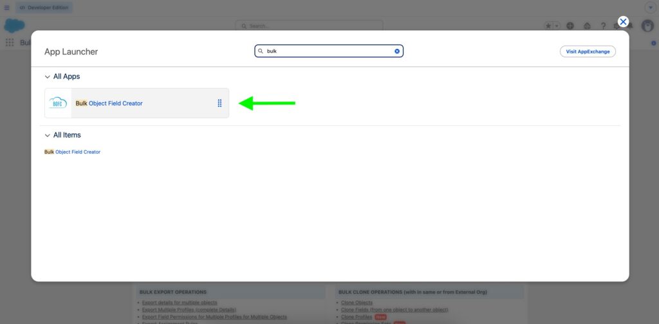The width and height of the screenshot is (659, 324).
Task: Open Bulk Object Field Creator link under All Items
Action: 72,152
